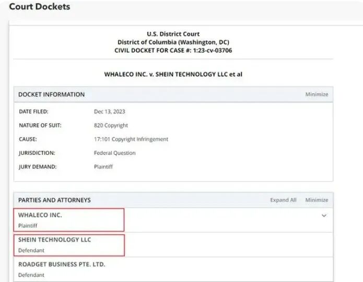This screenshot has height=282, width=363.
Task: Click the Plaintiff role under WHALECO INC.
Action: (28, 225)
